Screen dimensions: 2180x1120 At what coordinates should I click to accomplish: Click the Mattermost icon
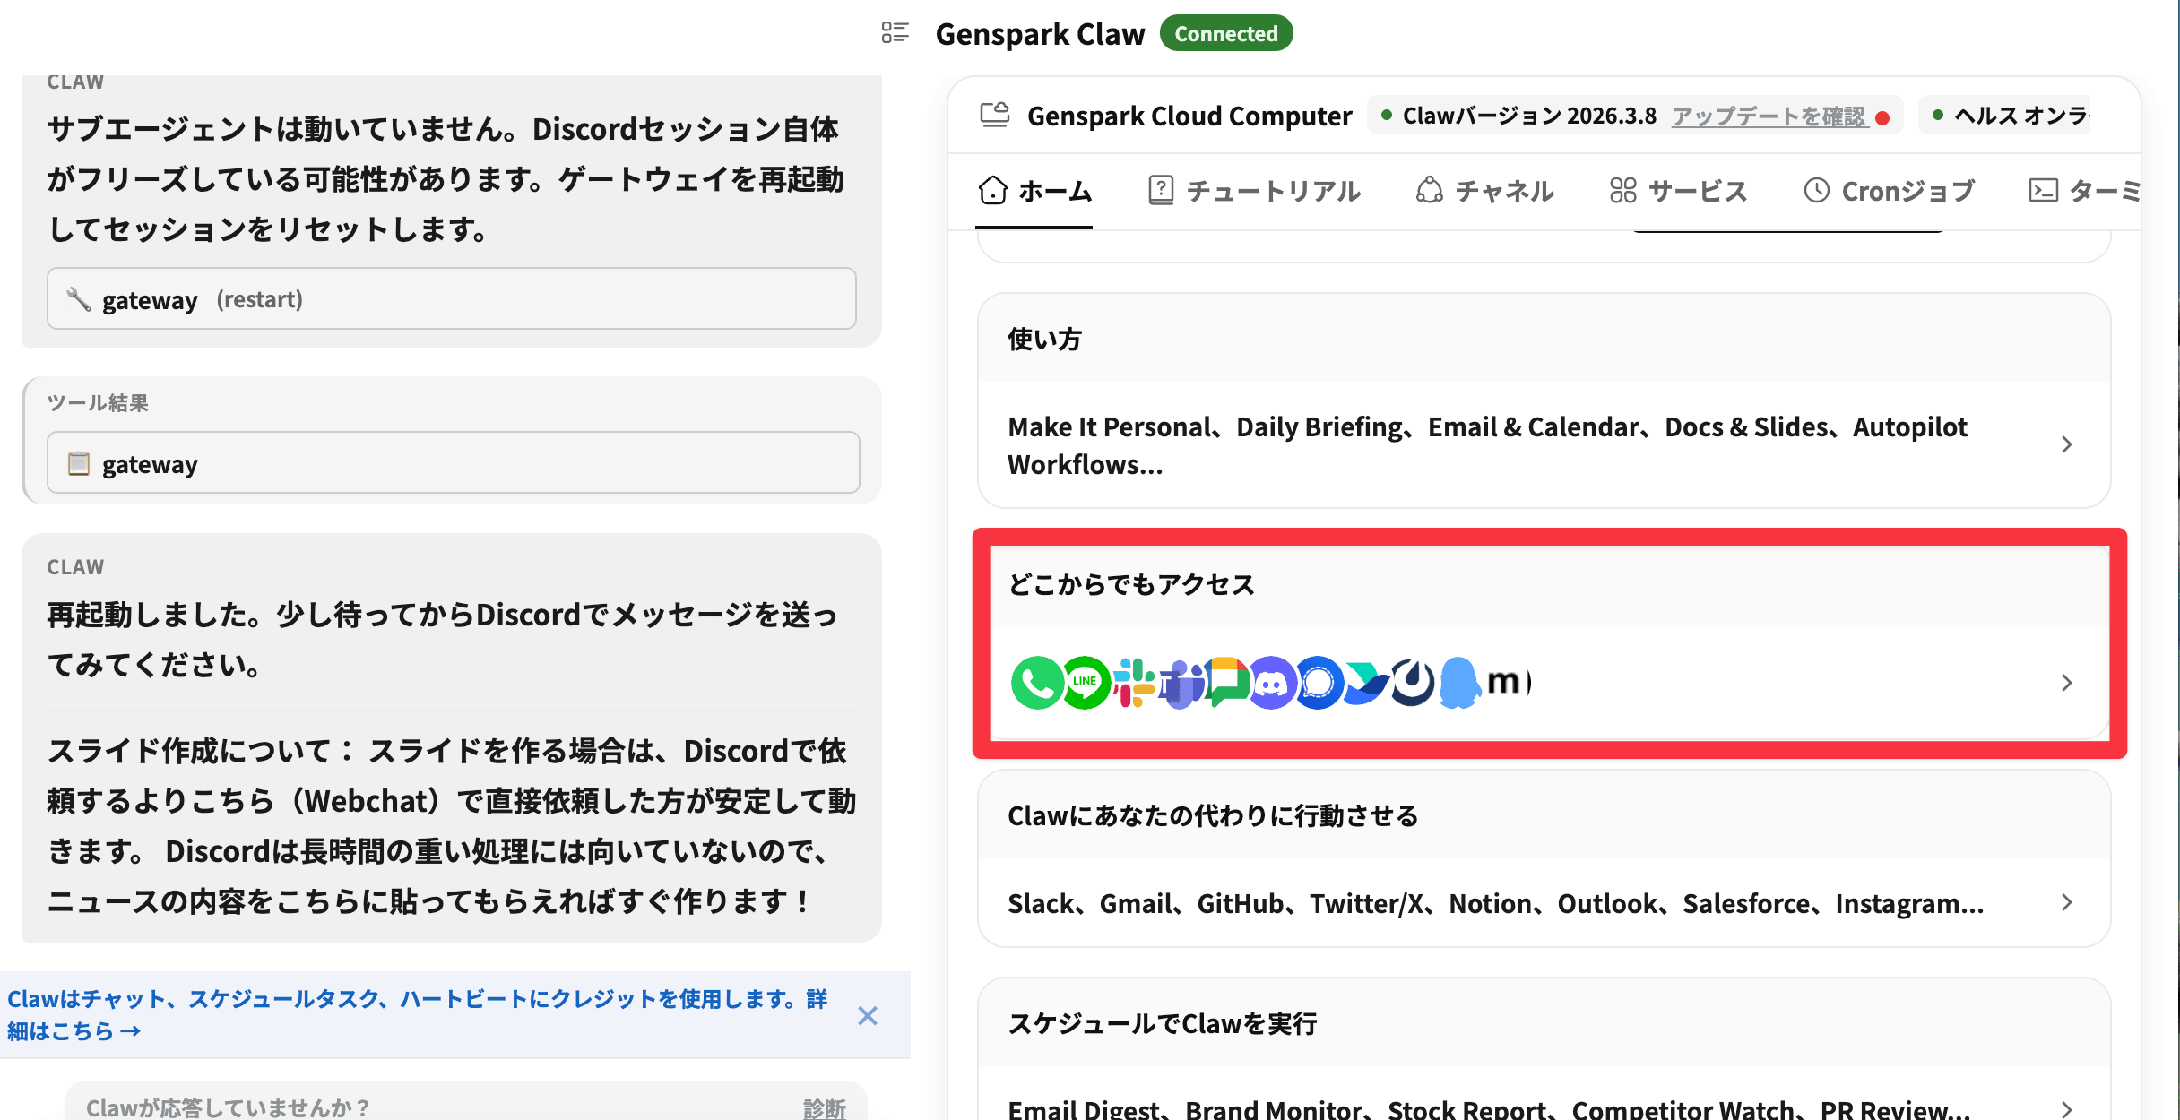[x=1413, y=683]
